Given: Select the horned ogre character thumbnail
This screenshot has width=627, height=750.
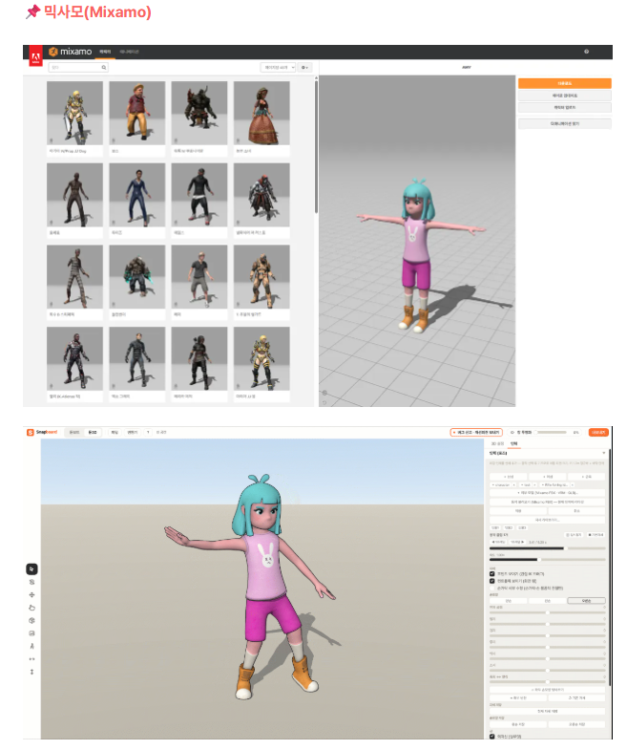Looking at the screenshot, I should (x=199, y=113).
